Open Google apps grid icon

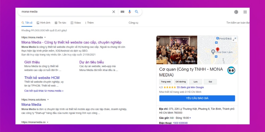pos(245,12)
